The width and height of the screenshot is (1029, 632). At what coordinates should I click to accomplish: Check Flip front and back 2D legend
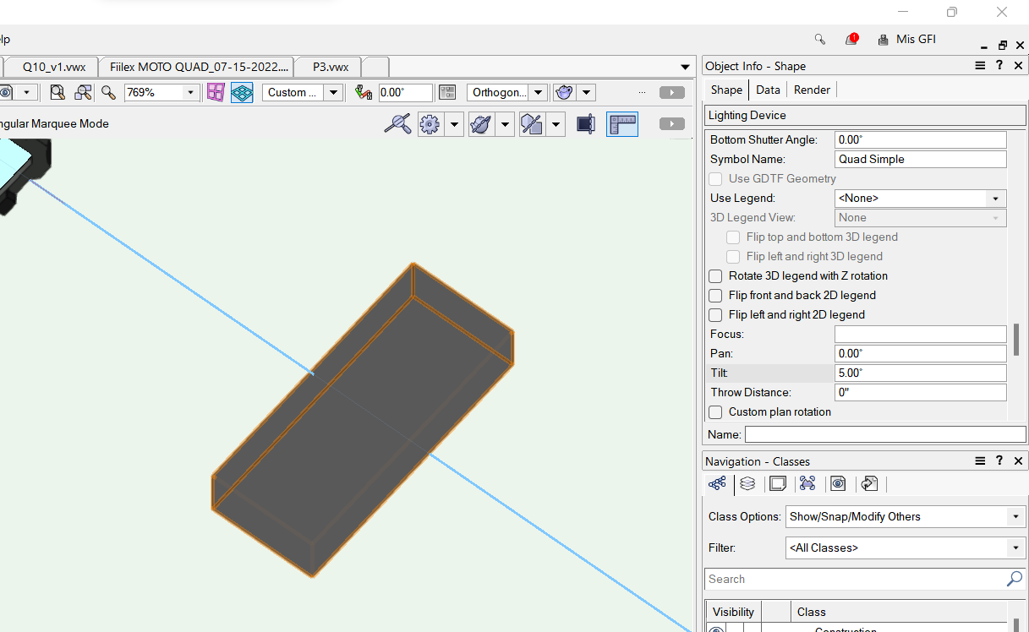point(714,295)
